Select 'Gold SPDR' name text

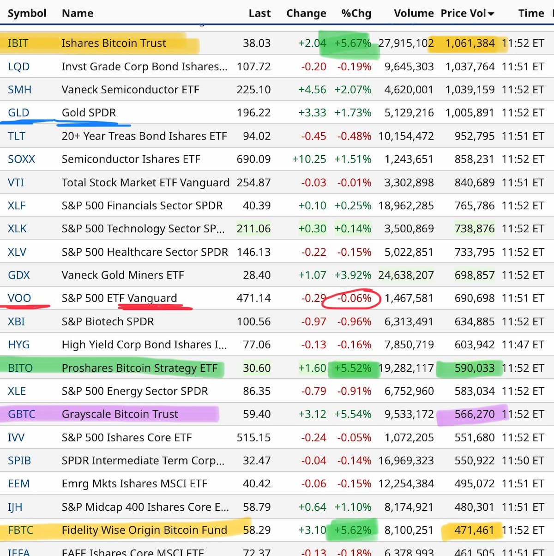click(x=89, y=113)
